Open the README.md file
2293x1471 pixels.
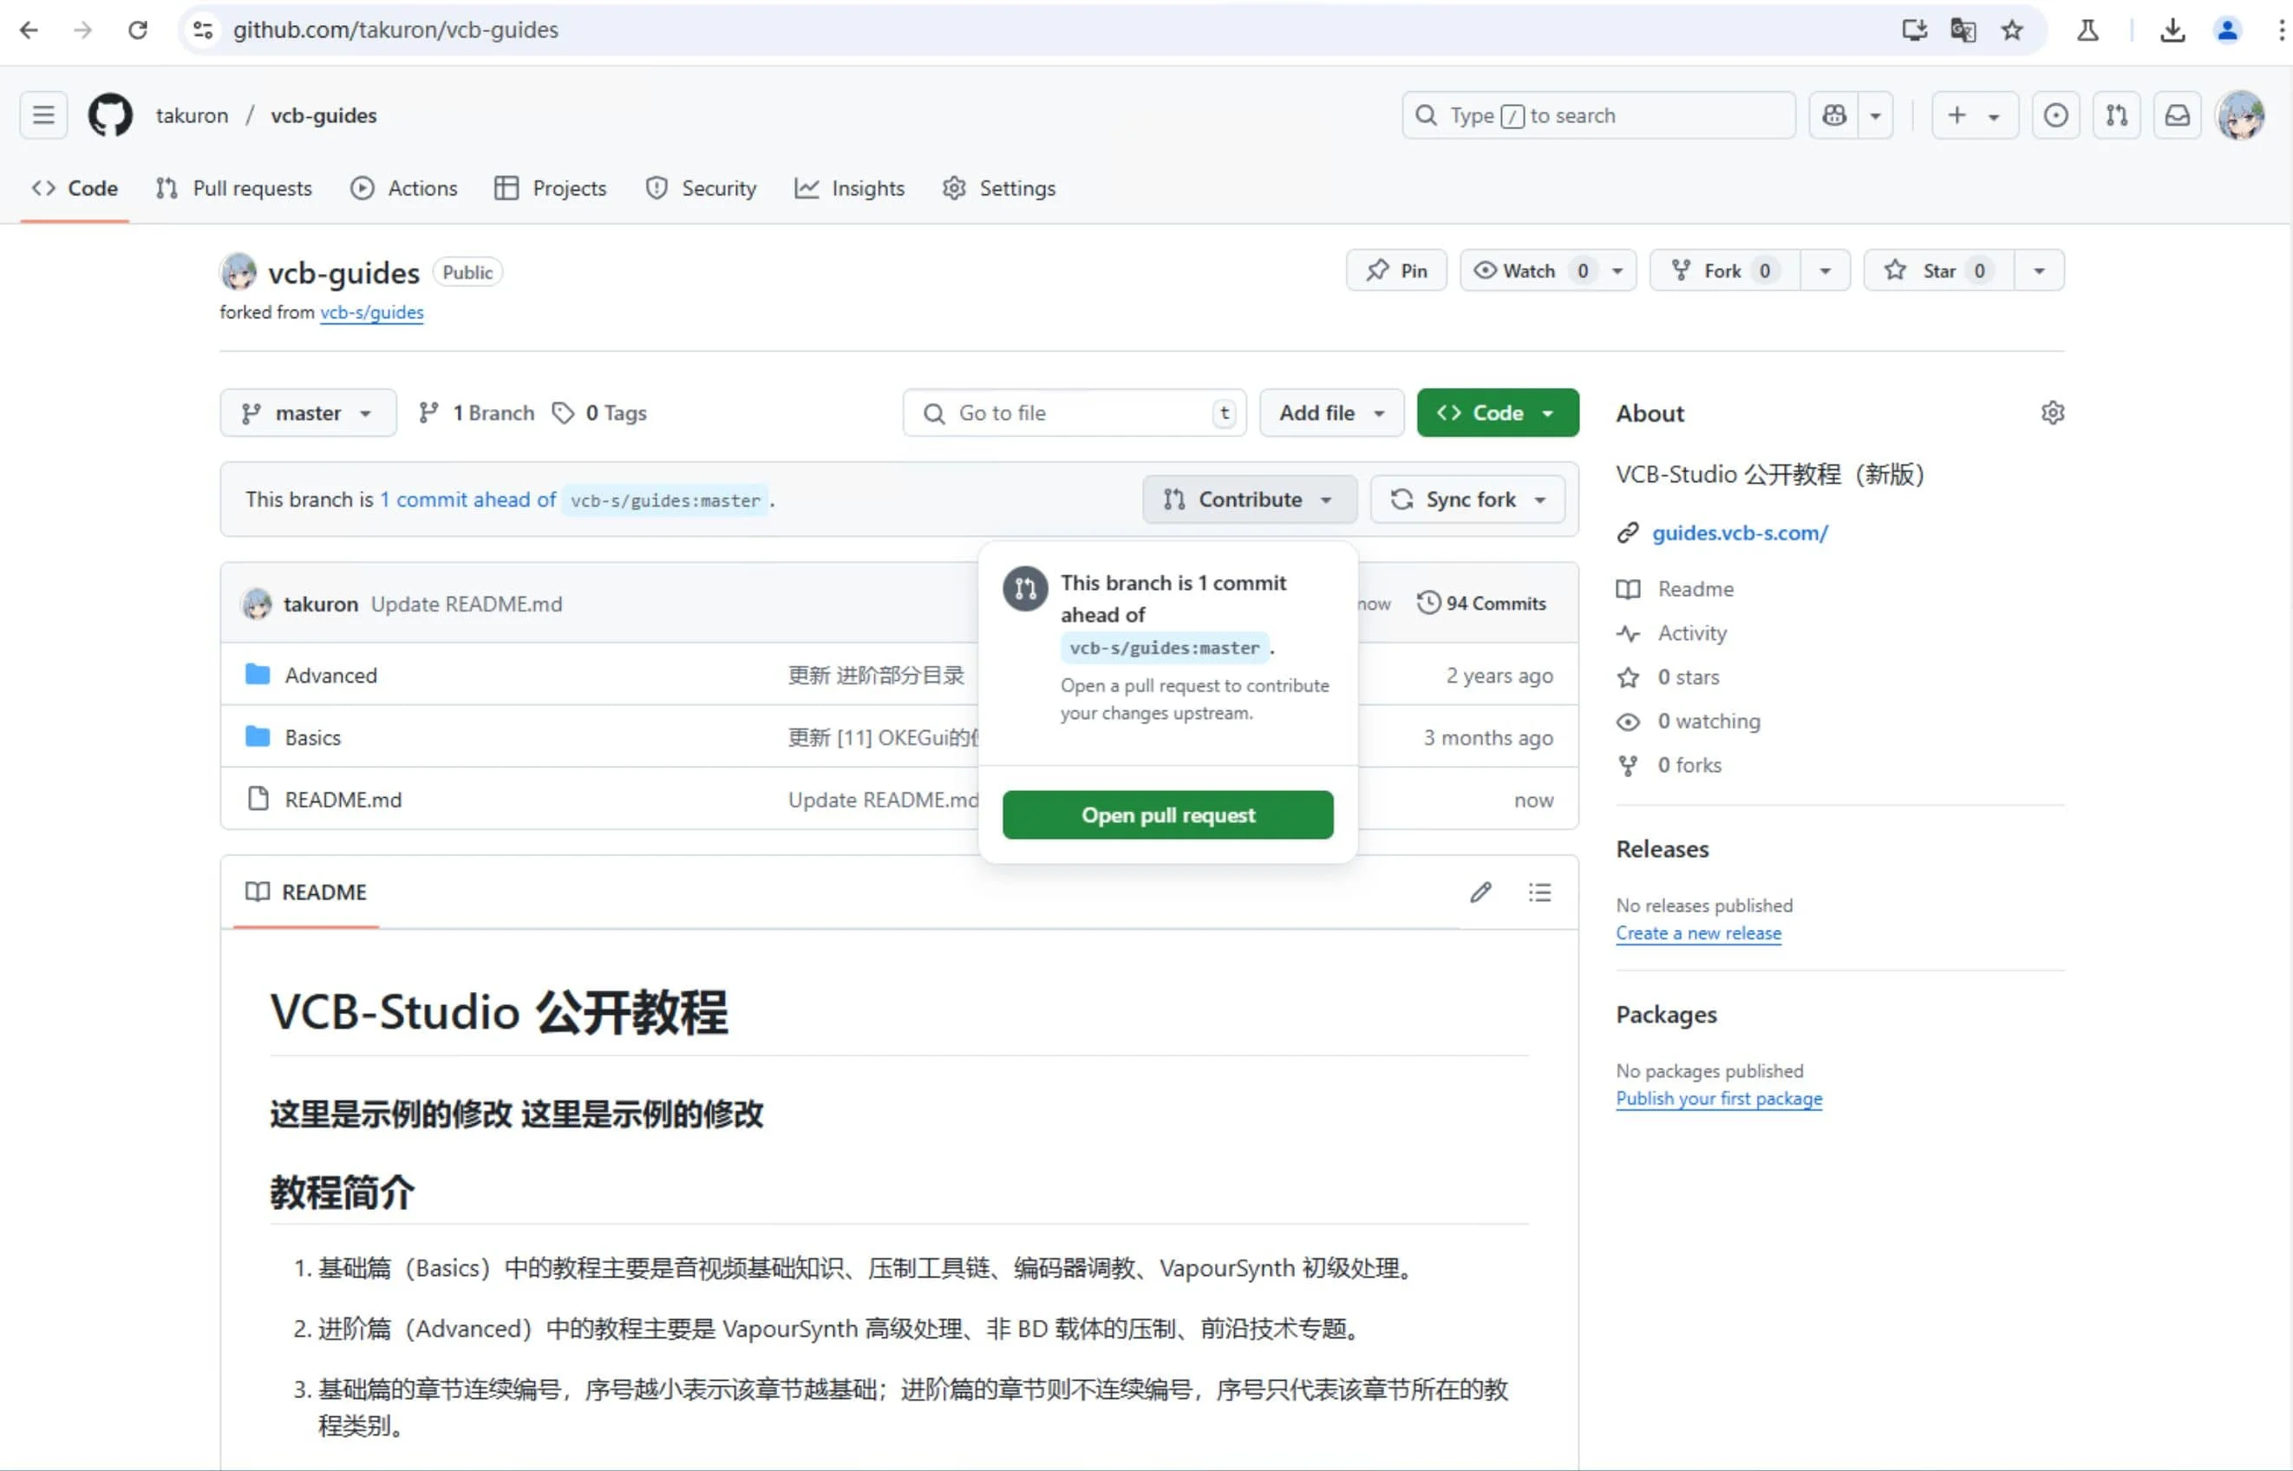(343, 800)
